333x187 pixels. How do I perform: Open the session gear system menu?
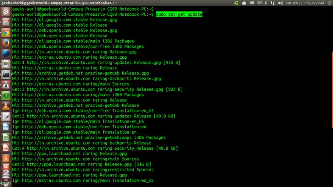[329, 3]
